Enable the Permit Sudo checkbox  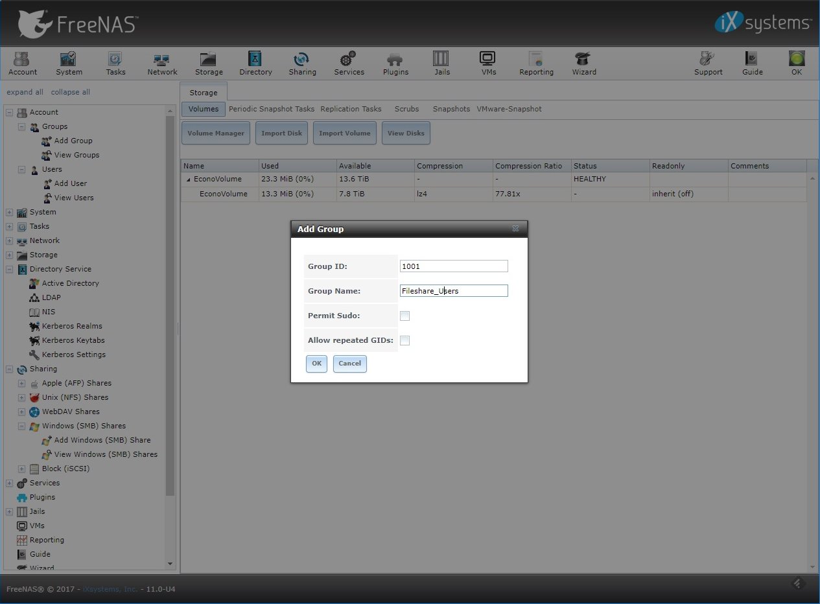coord(405,316)
